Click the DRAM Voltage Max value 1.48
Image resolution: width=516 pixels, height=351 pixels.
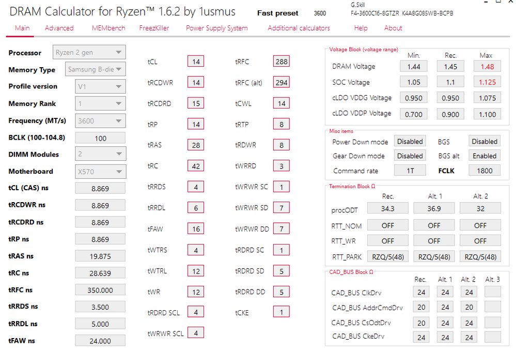click(487, 67)
